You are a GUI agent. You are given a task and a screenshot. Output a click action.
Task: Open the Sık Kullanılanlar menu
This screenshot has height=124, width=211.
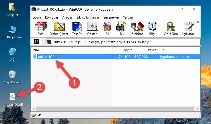[88, 17]
